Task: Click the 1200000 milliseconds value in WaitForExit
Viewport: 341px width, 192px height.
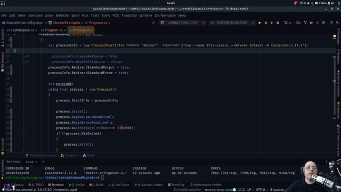Action: [124, 128]
